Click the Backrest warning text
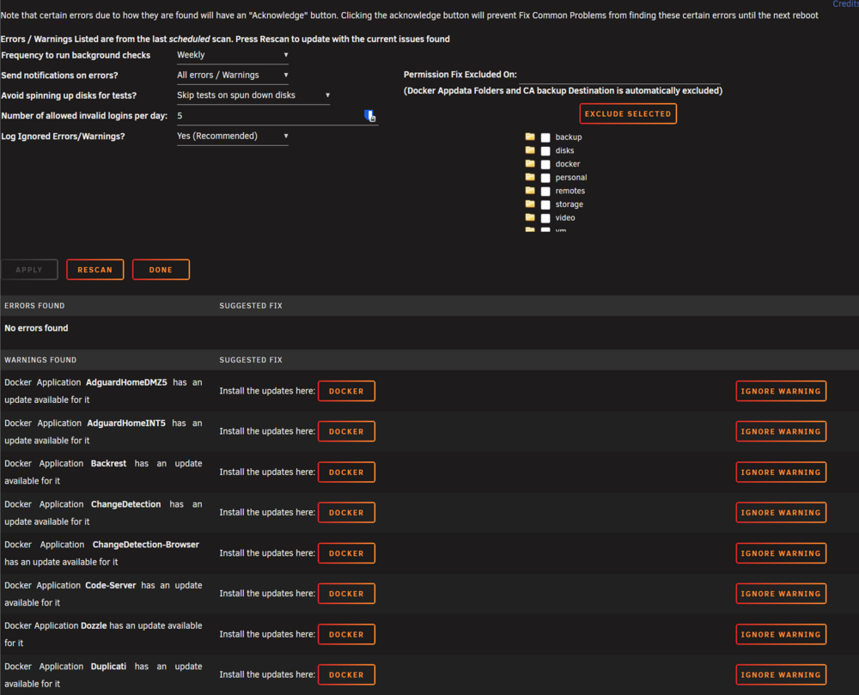 [103, 472]
